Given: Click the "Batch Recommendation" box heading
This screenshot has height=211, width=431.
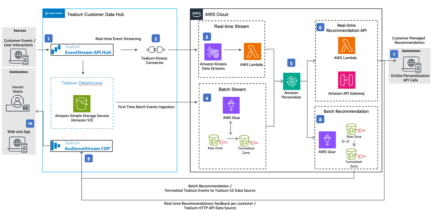Looking at the screenshot, I should coord(346,111).
